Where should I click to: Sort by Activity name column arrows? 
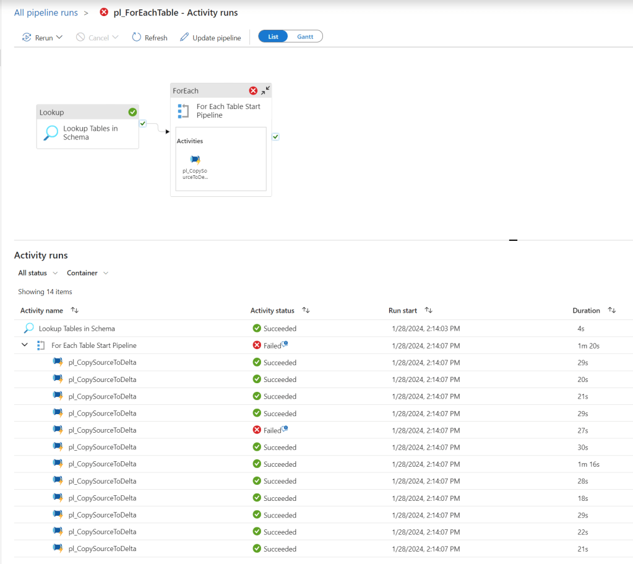pyautogui.click(x=75, y=310)
